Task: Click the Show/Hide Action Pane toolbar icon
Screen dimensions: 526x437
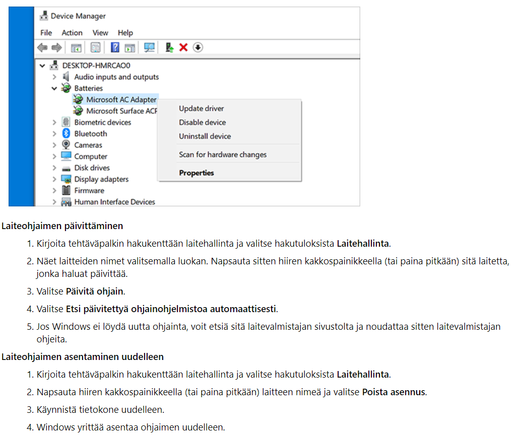Action: pyautogui.click(x=130, y=48)
